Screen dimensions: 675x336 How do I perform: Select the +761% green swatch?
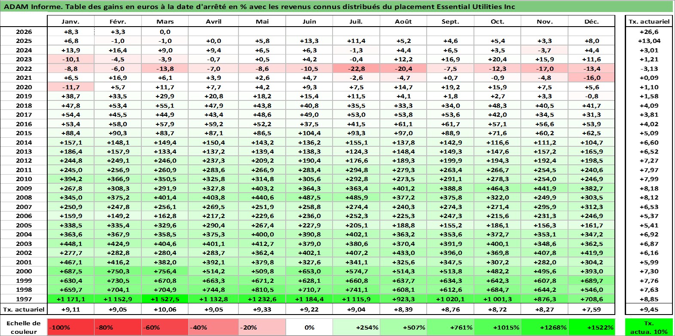point(450,327)
